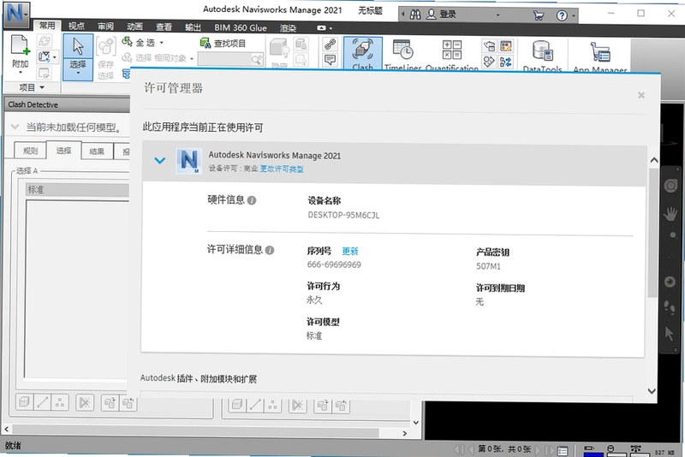This screenshot has width=685, height=457.
Task: Open the Navisworks application menu button
Action: [16, 14]
